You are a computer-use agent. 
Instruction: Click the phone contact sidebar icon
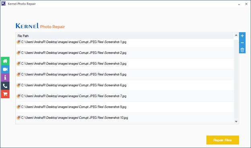[5, 86]
